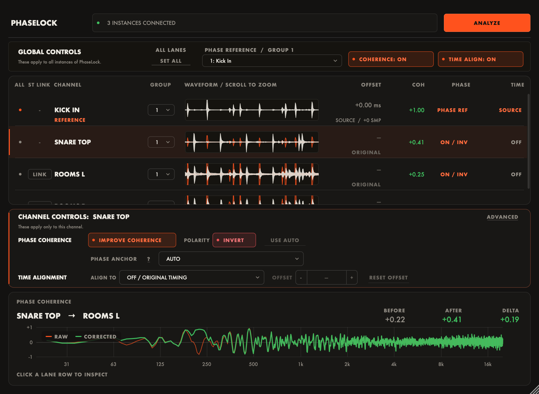Viewport: 539px width, 394px height.
Task: Open the group dropdown for Rooms L
Action: [161, 174]
